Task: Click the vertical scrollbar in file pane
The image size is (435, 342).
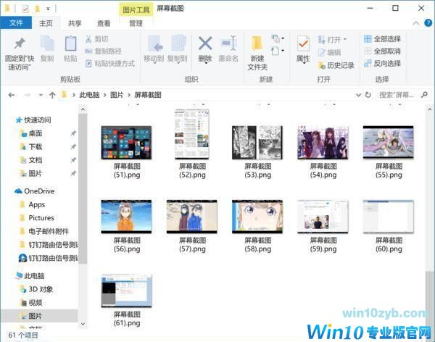Action: coord(430,217)
